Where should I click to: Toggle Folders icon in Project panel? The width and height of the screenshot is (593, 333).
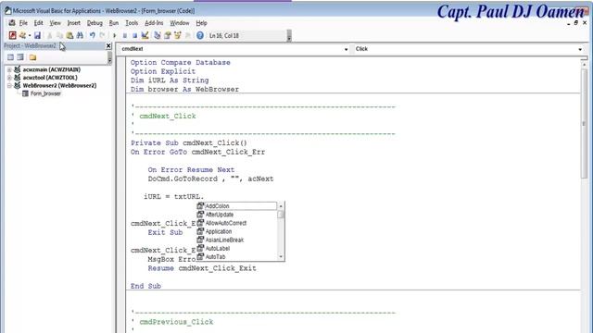tap(33, 57)
